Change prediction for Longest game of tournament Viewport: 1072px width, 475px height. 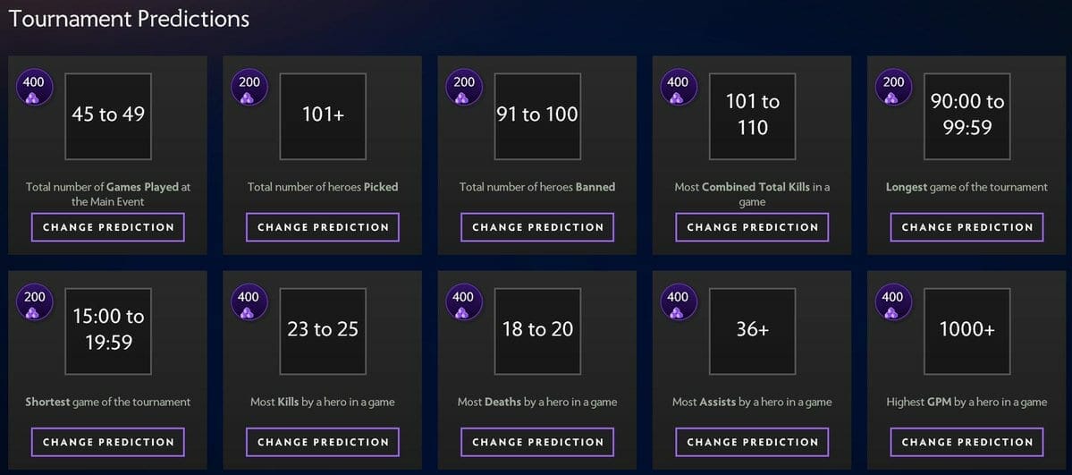[x=966, y=227]
